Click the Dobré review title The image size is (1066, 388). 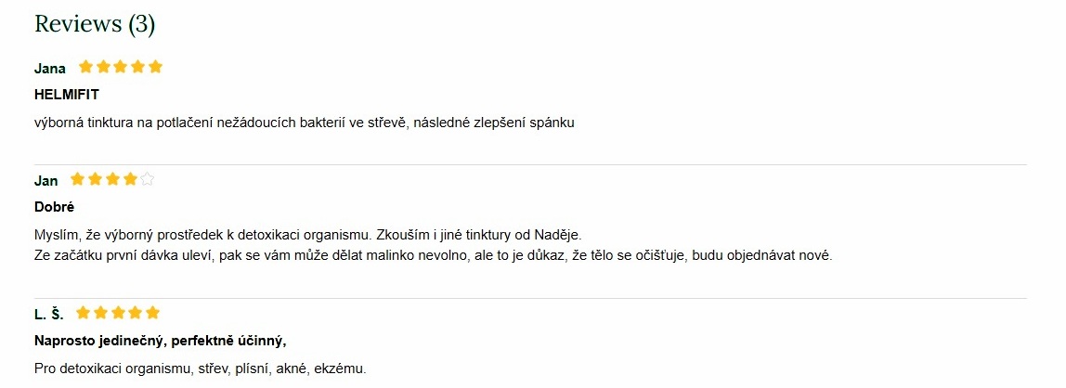coord(54,207)
